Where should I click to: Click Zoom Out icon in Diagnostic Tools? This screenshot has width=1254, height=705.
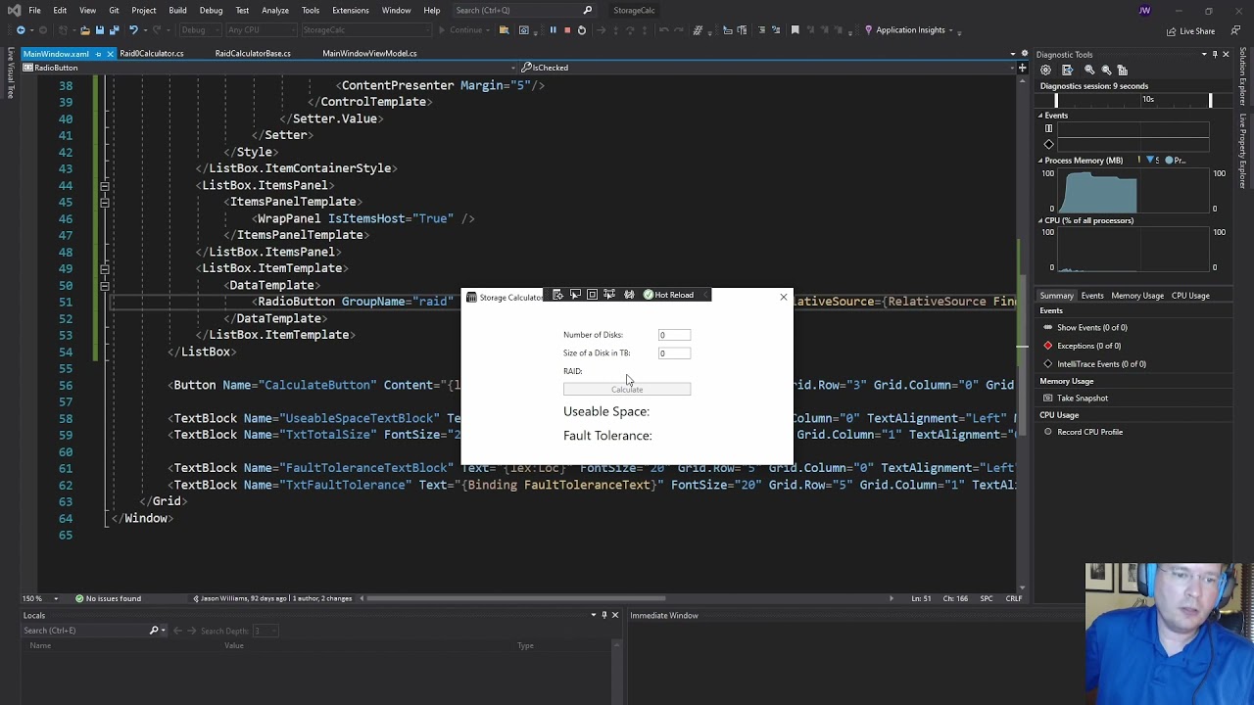(x=1106, y=70)
